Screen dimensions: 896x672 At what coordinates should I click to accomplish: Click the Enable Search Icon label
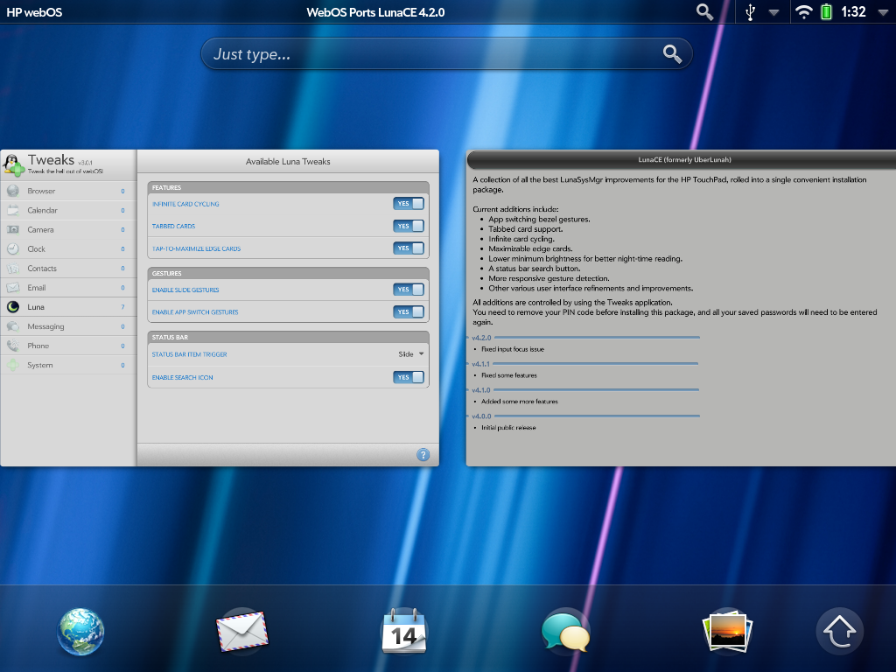(x=182, y=378)
